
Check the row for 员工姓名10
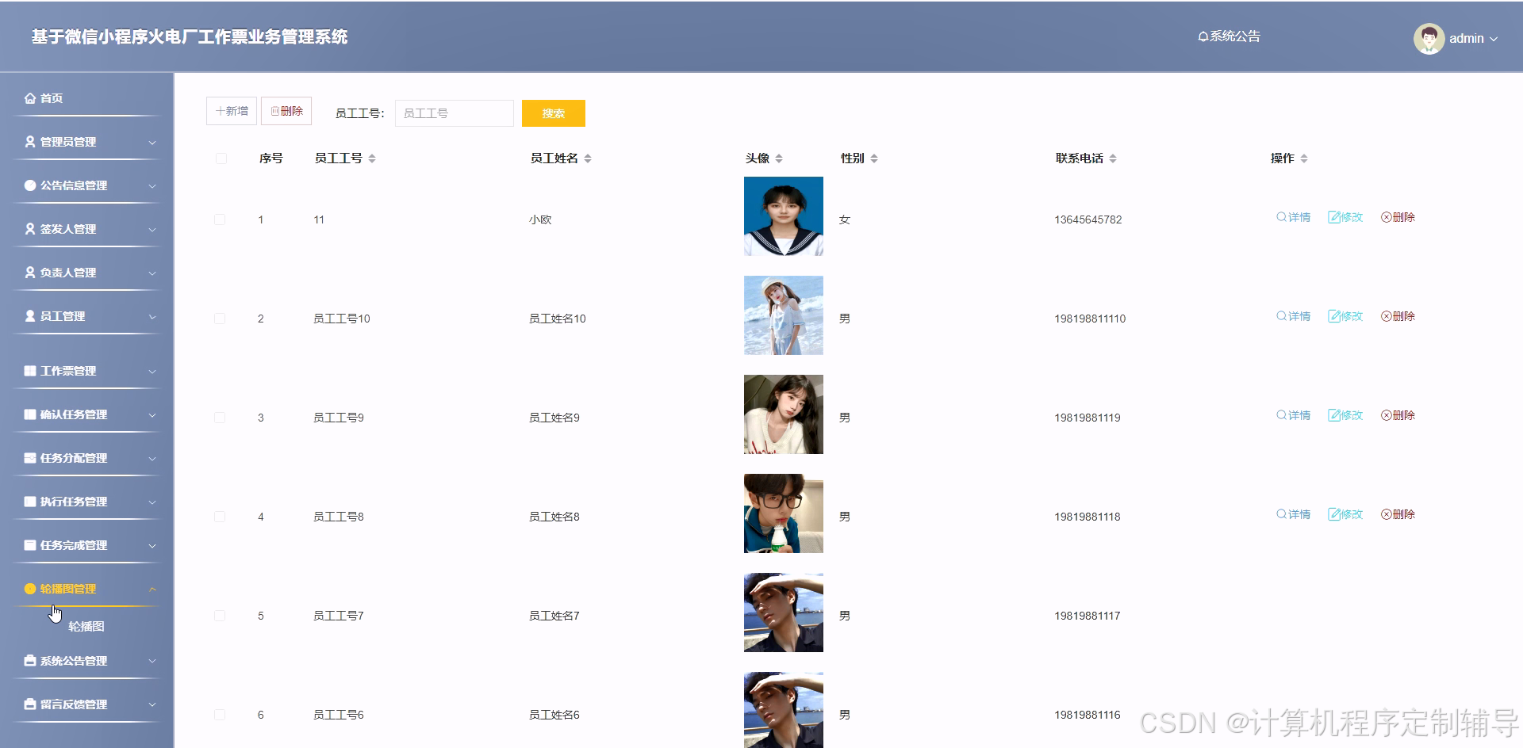(x=220, y=319)
